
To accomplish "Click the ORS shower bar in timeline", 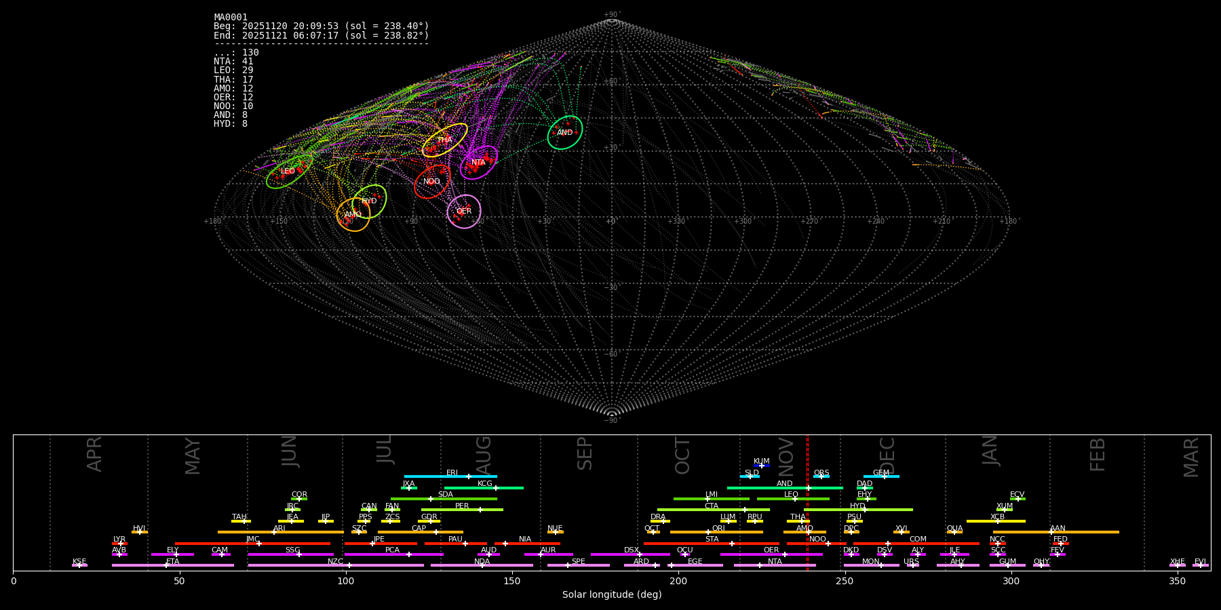I will point(821,476).
